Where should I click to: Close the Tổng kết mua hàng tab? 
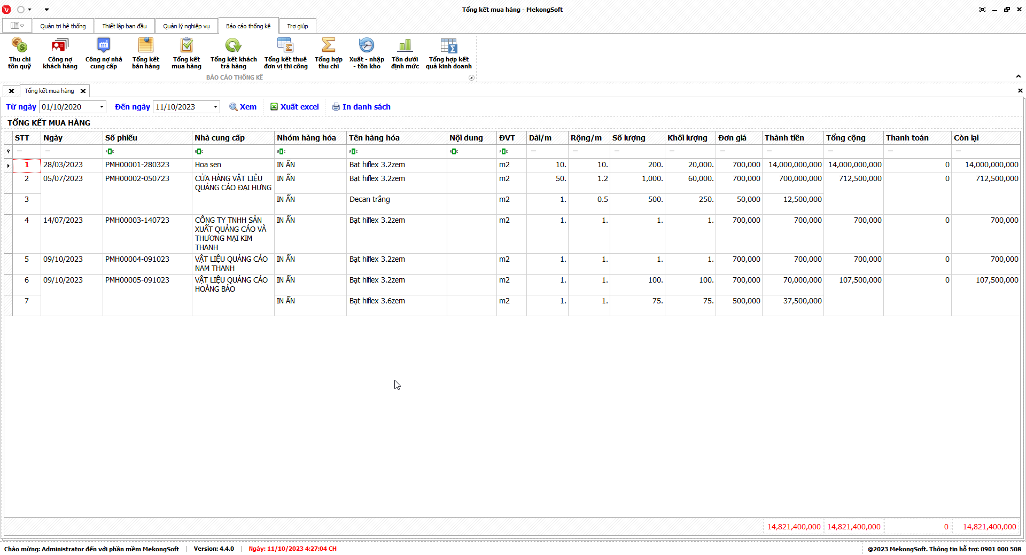[83, 91]
